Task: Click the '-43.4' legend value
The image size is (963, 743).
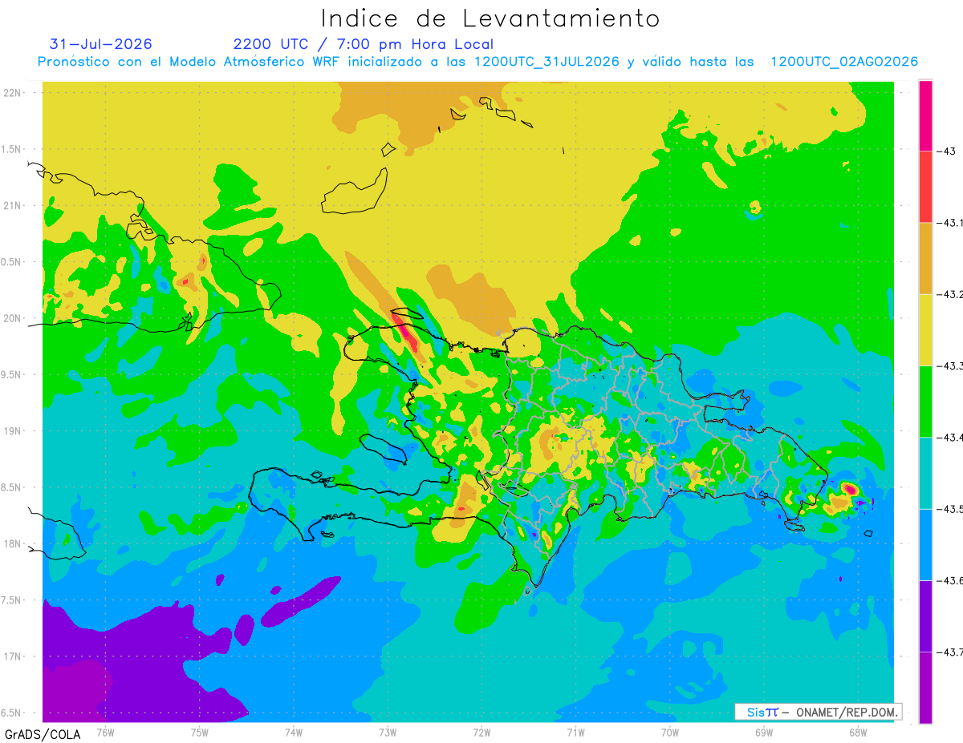Action: [950, 438]
